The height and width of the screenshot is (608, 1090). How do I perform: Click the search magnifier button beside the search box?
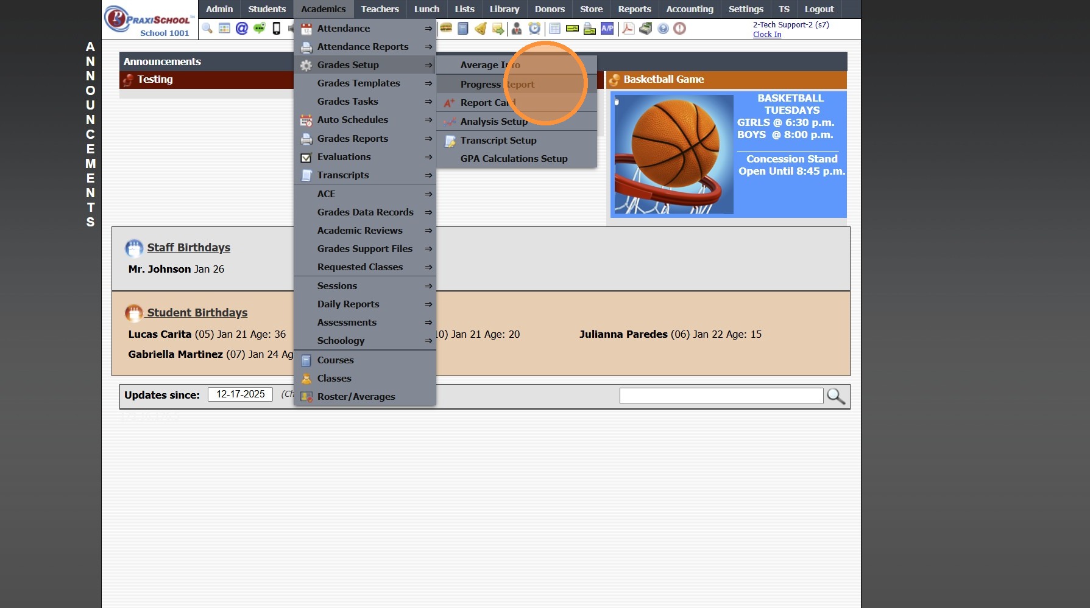[x=836, y=396]
